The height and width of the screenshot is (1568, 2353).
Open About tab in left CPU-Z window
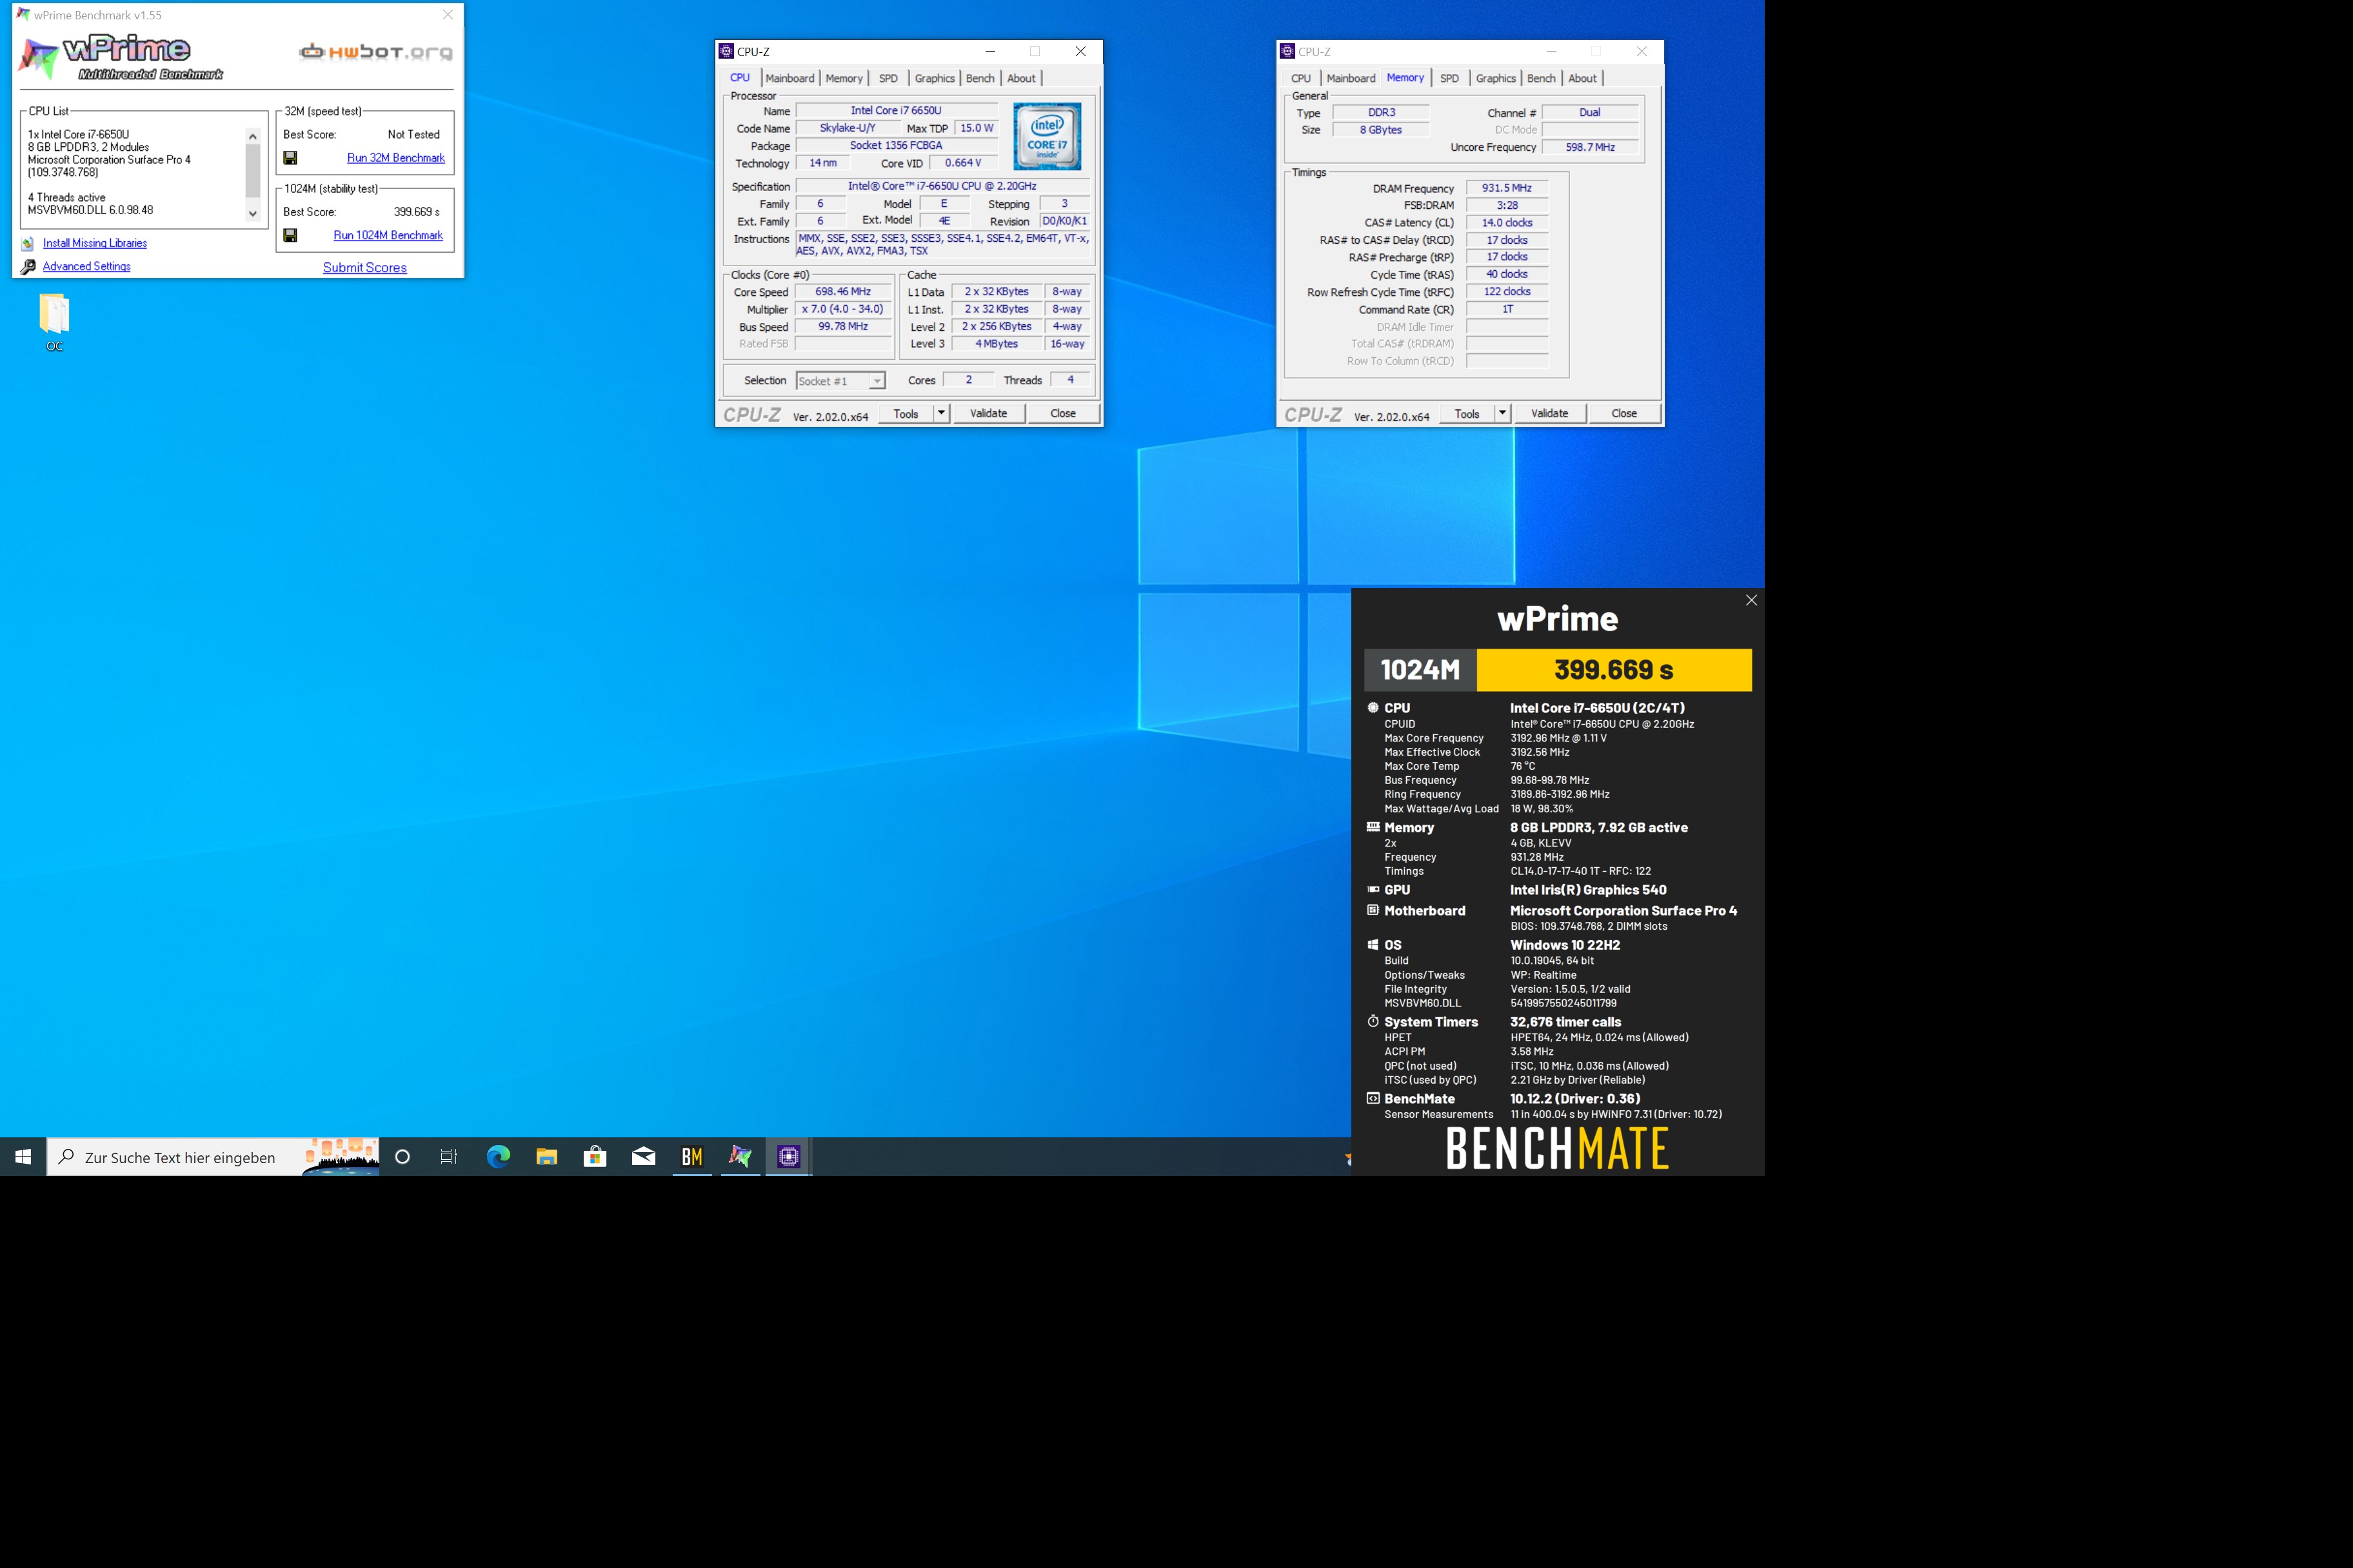click(x=1022, y=78)
